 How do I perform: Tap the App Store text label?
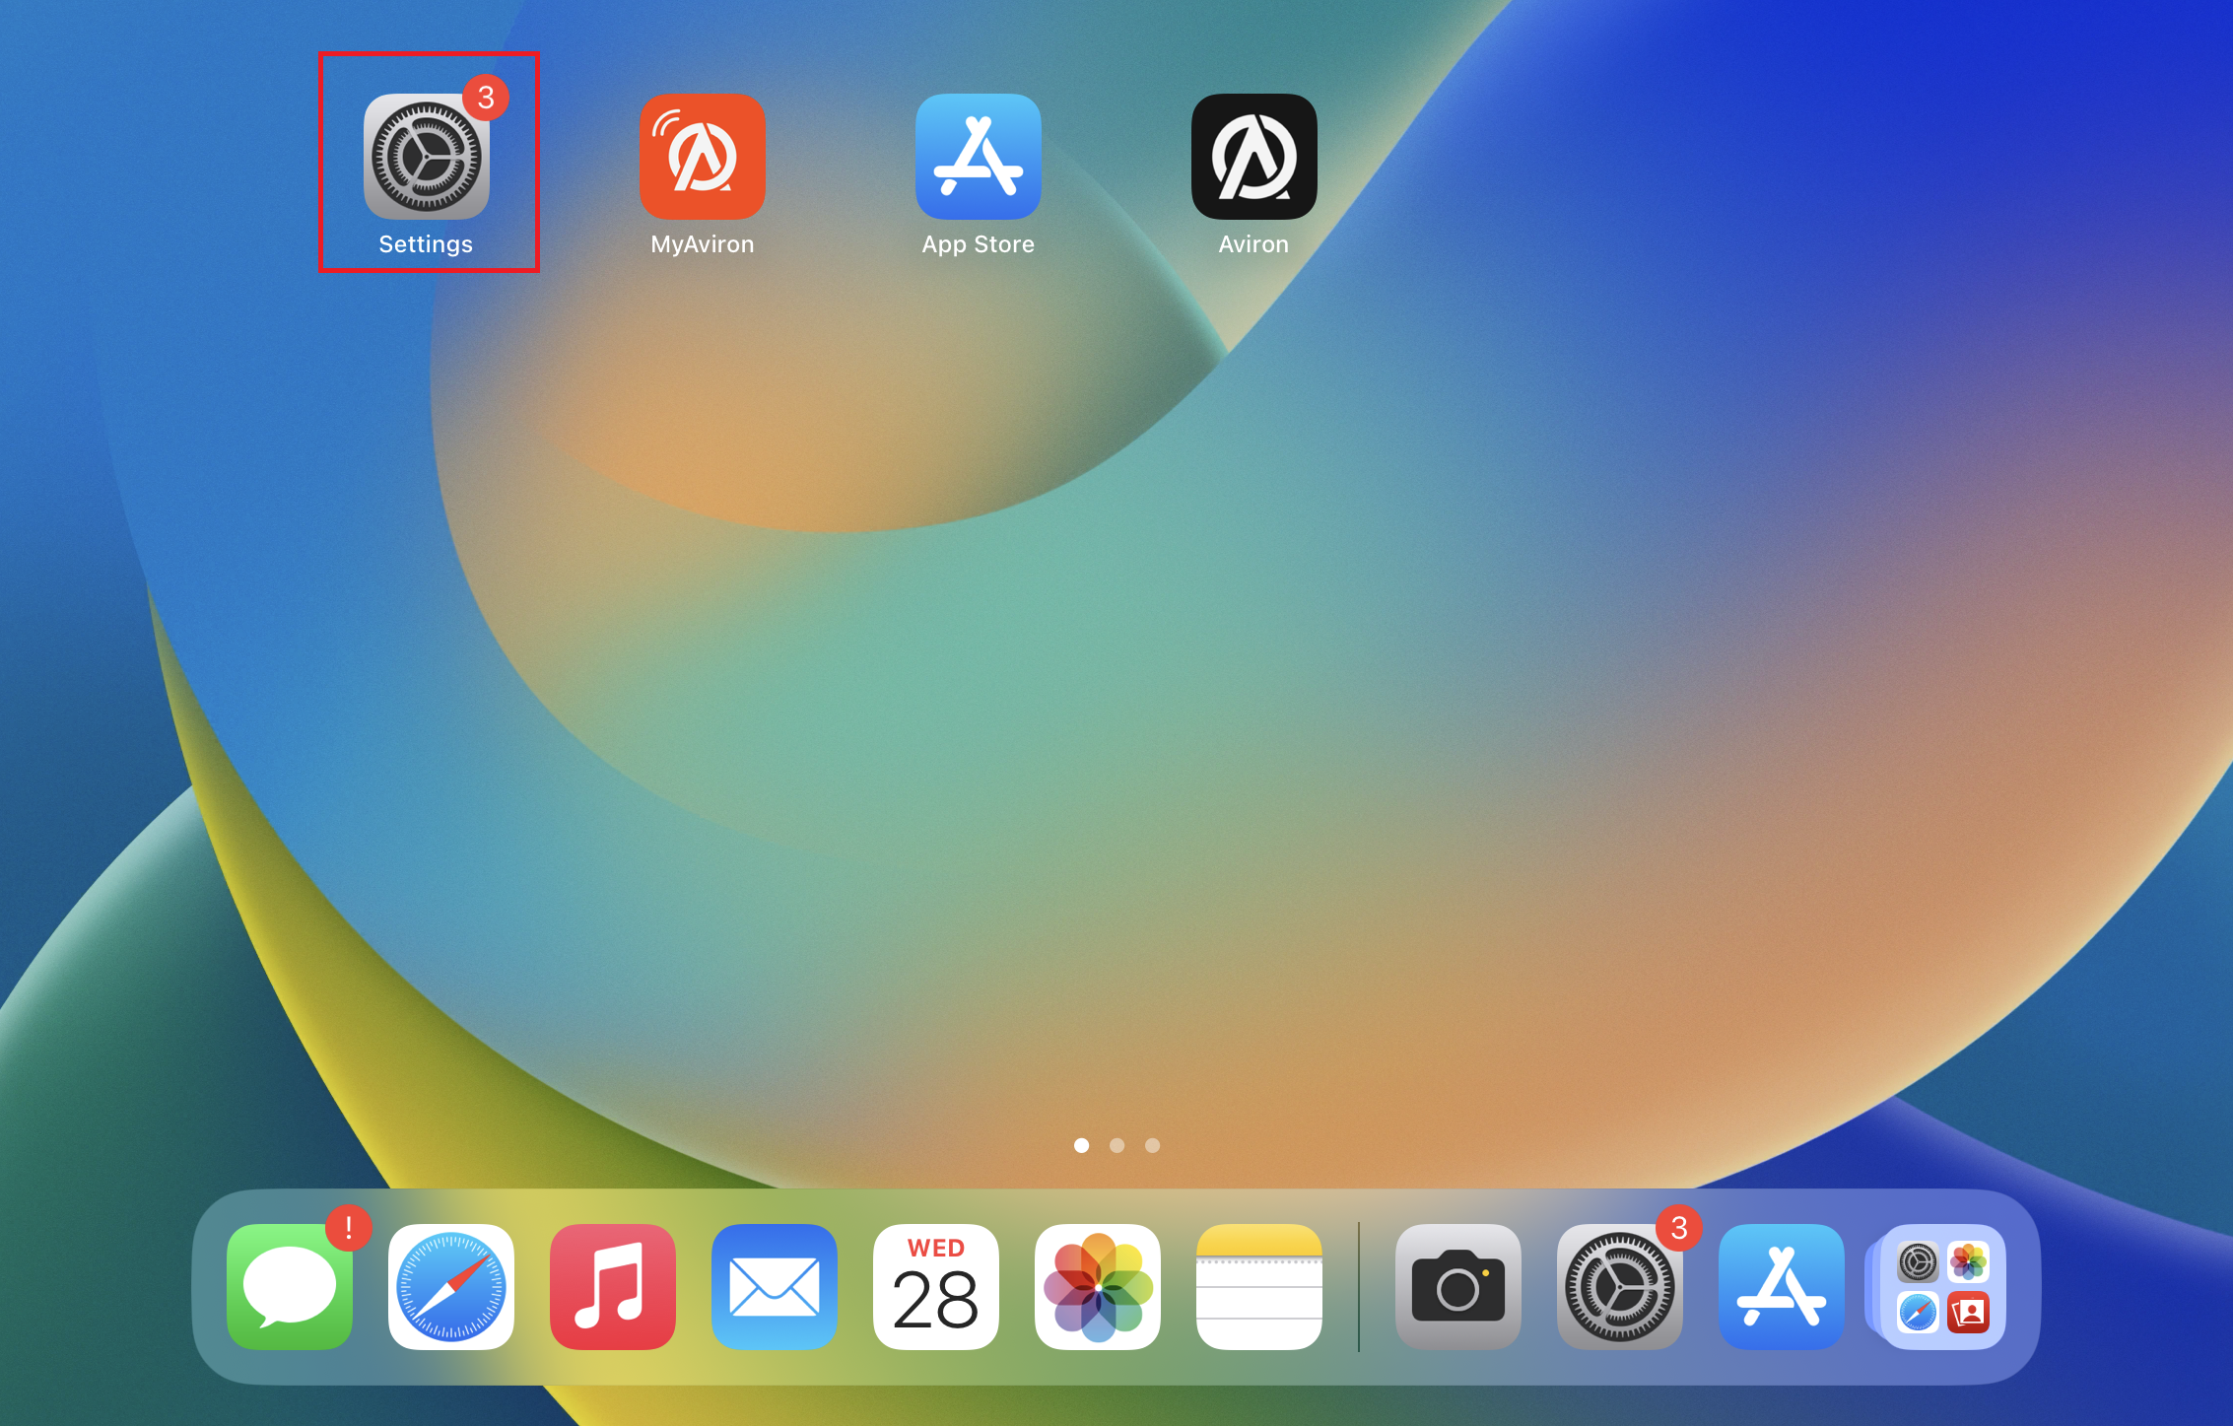[979, 244]
